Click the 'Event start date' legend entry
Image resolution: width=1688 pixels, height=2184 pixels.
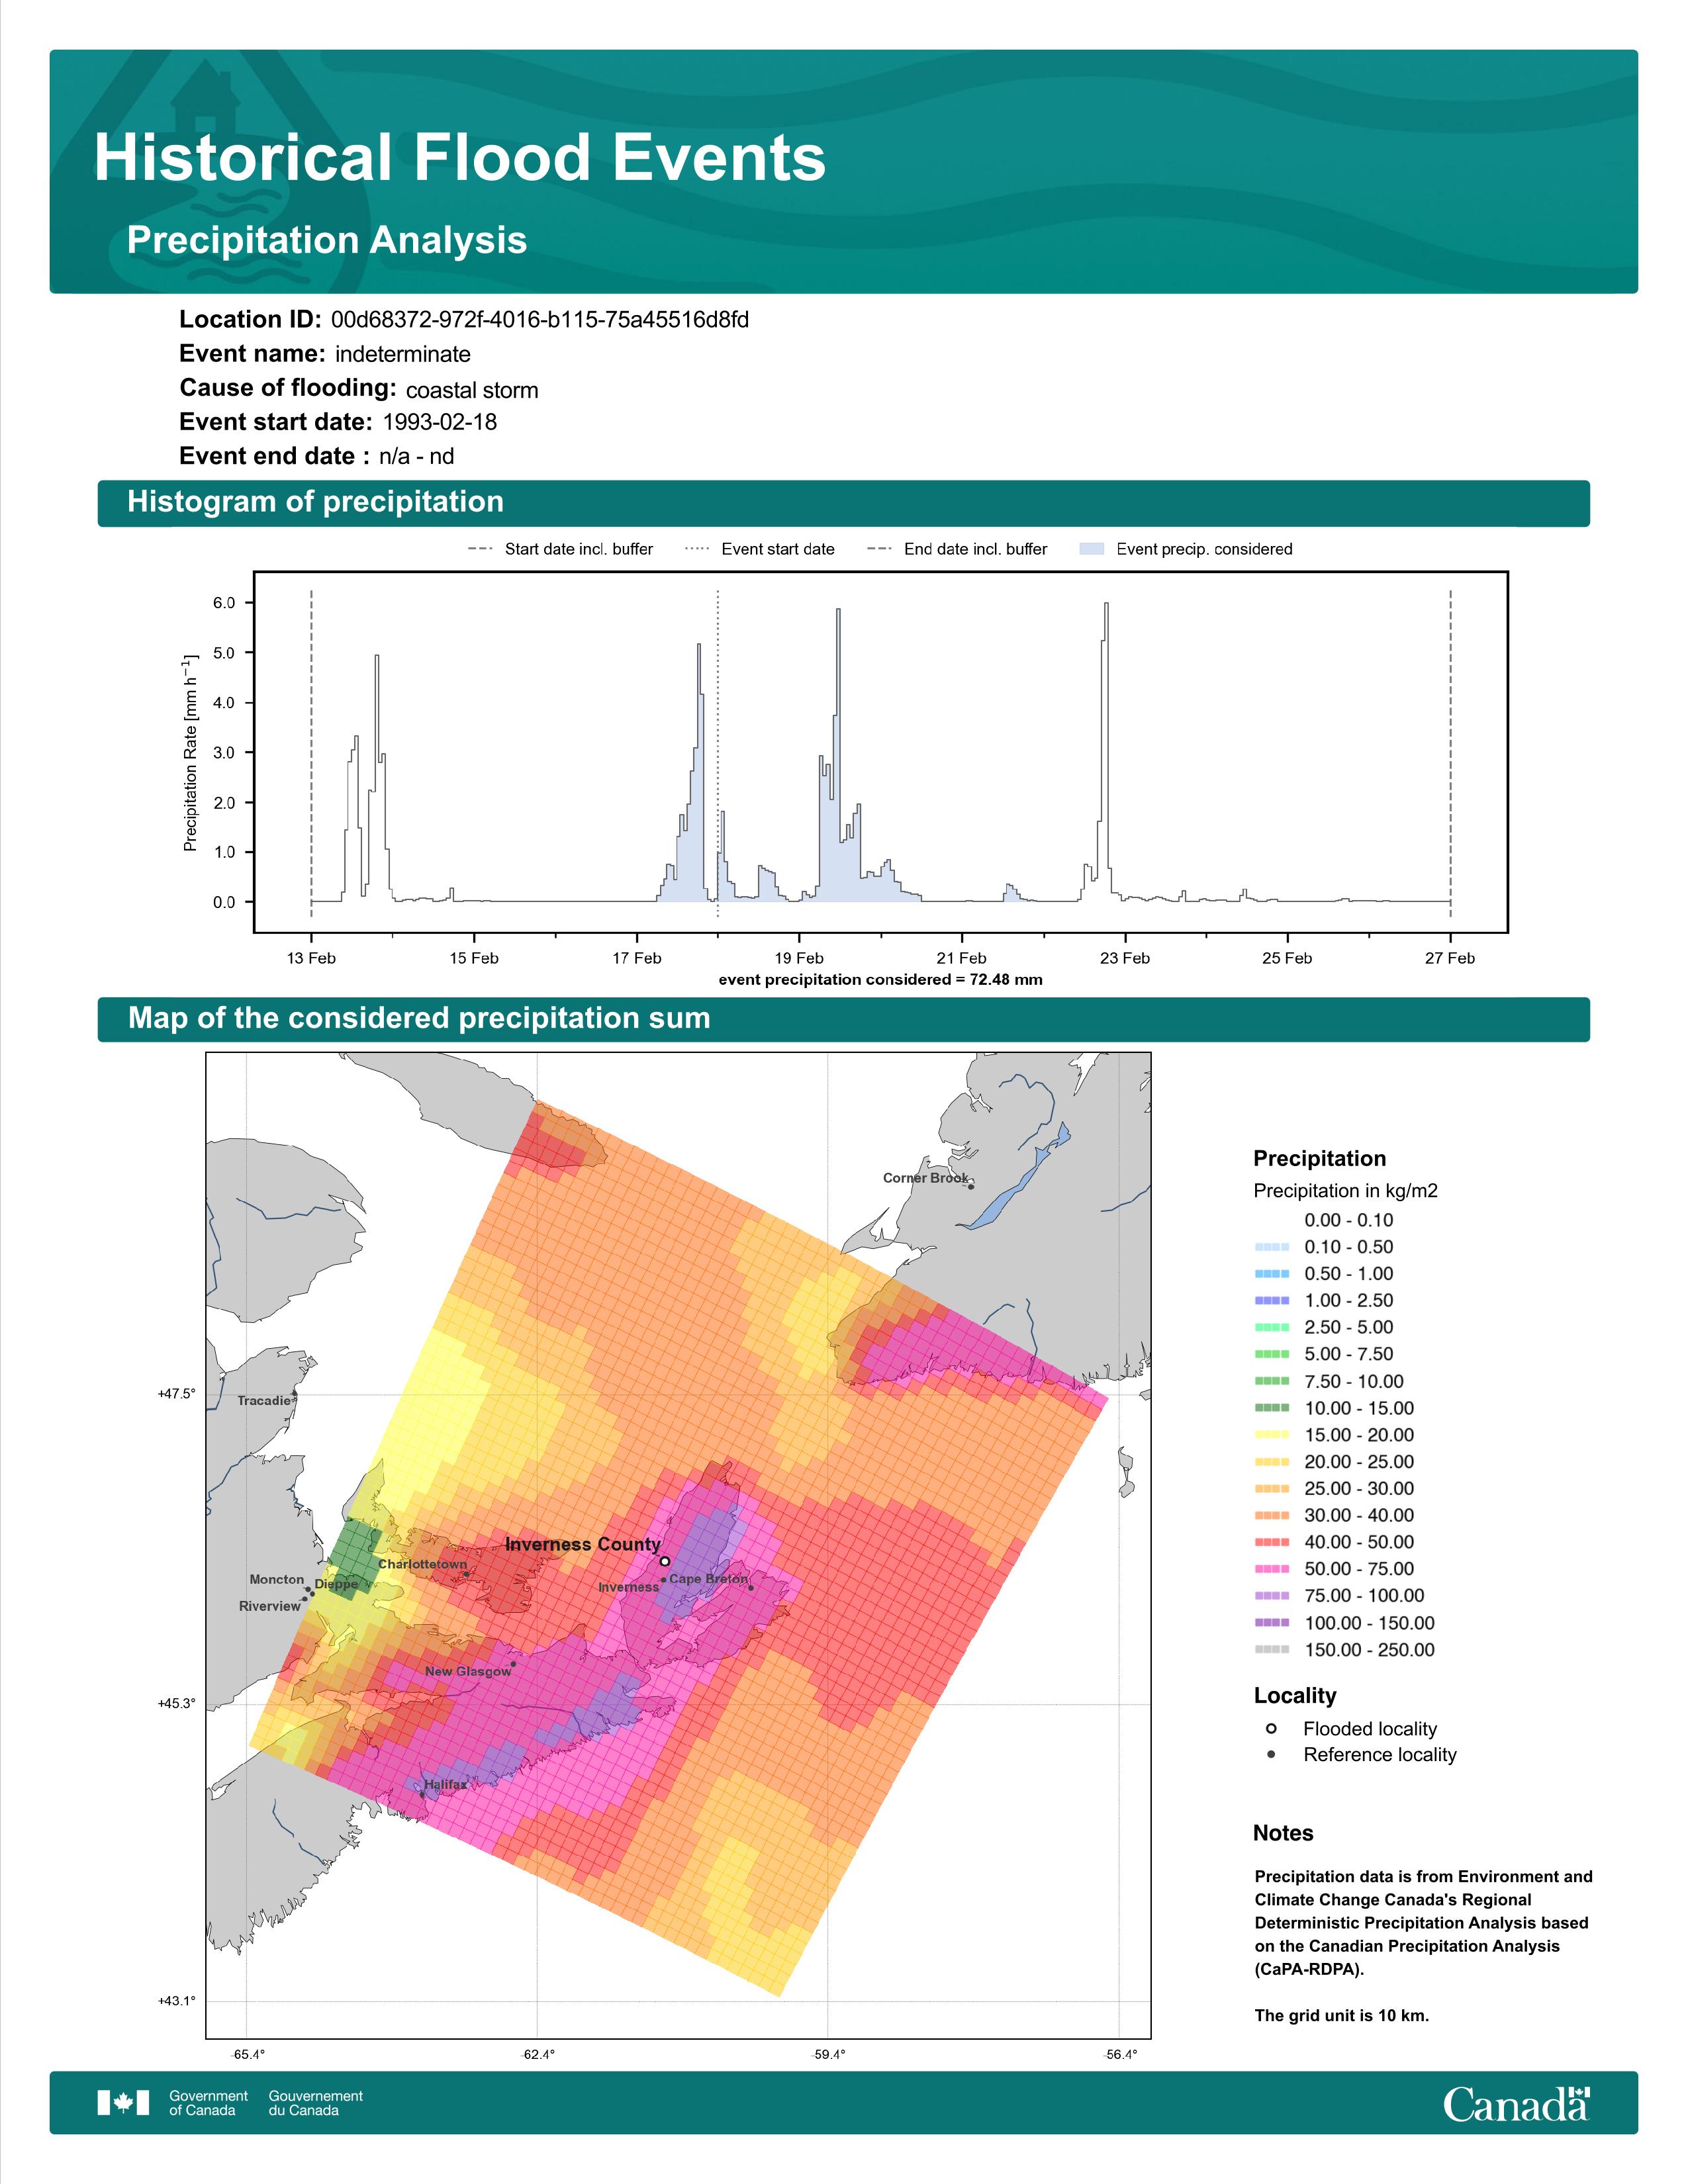(x=760, y=549)
